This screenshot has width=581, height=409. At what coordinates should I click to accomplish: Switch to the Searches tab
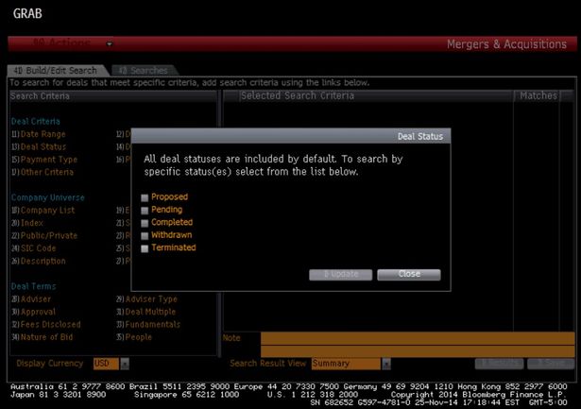140,71
